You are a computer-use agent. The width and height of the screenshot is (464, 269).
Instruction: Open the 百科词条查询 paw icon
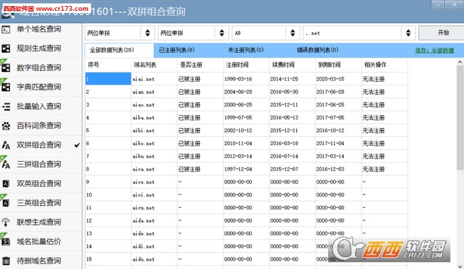pos(6,126)
